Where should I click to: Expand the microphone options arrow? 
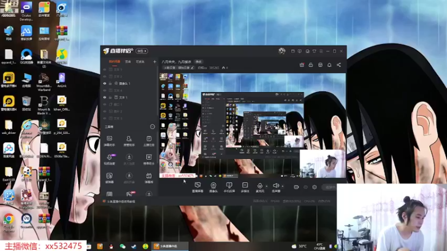pos(267,186)
